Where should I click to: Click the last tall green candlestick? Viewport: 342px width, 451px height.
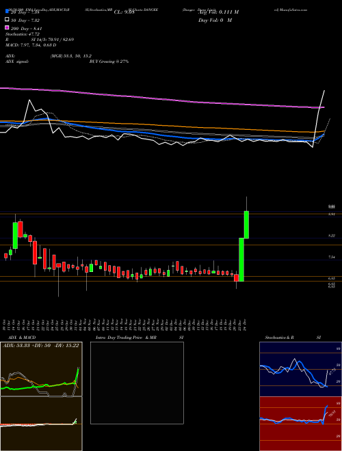(246, 225)
